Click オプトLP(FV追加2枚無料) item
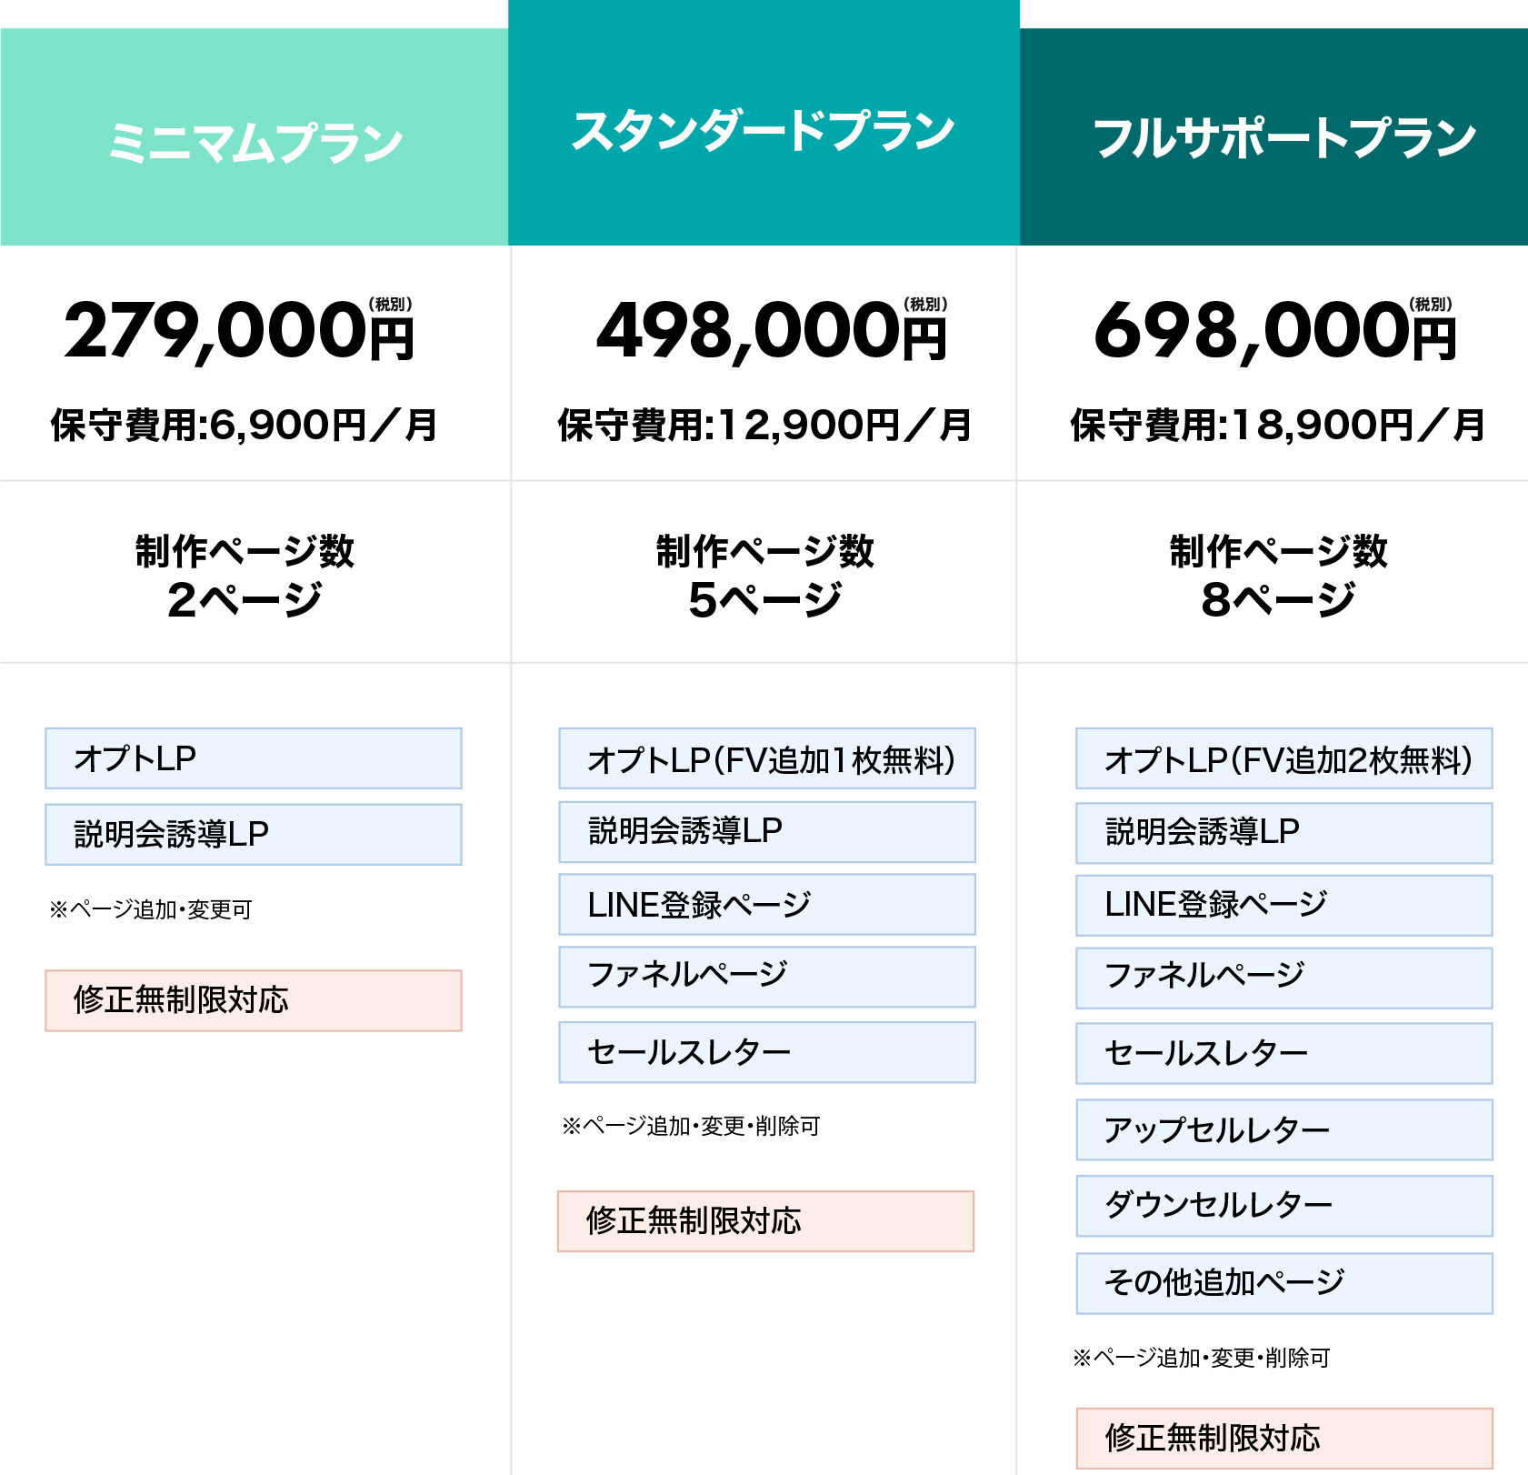 coord(1283,758)
